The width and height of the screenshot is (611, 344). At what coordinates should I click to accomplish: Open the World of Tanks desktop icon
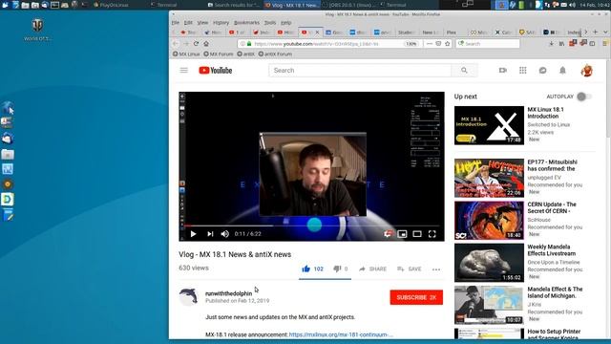pyautogui.click(x=37, y=30)
